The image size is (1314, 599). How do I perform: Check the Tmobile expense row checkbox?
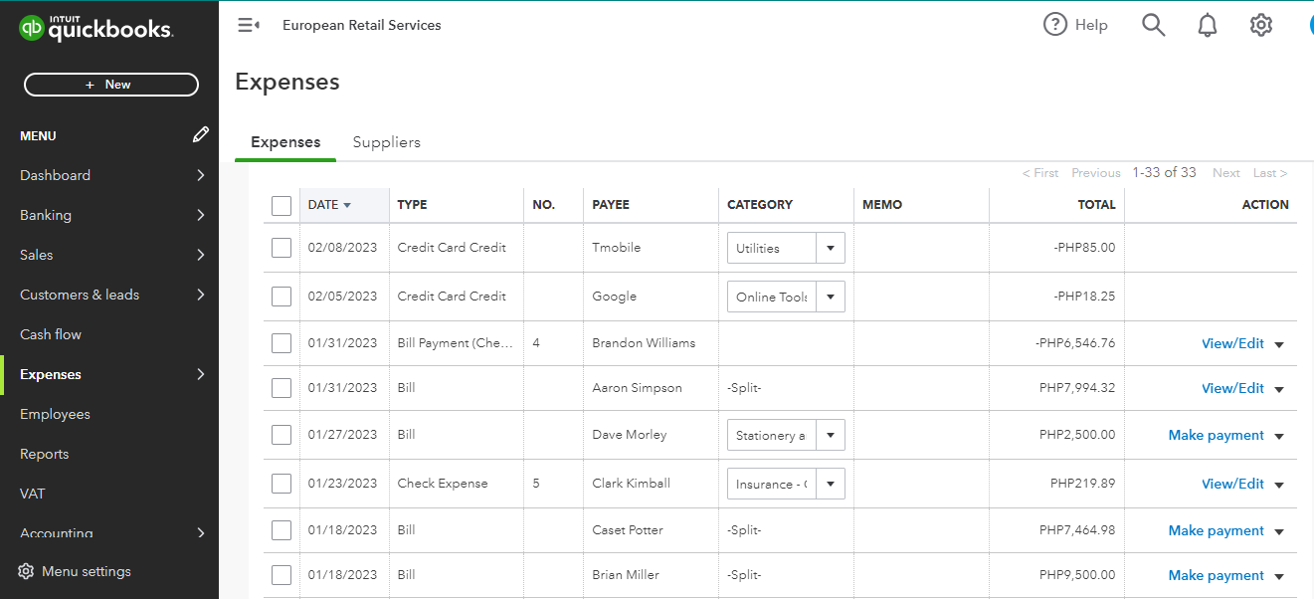282,248
